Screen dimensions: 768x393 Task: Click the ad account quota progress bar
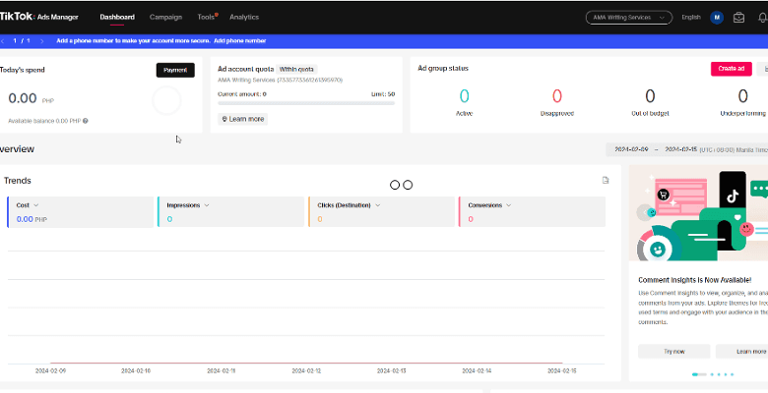coord(306,103)
